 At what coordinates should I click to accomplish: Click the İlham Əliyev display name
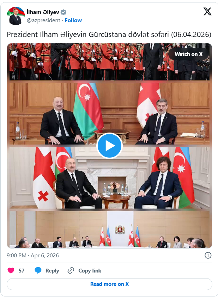tap(43, 12)
